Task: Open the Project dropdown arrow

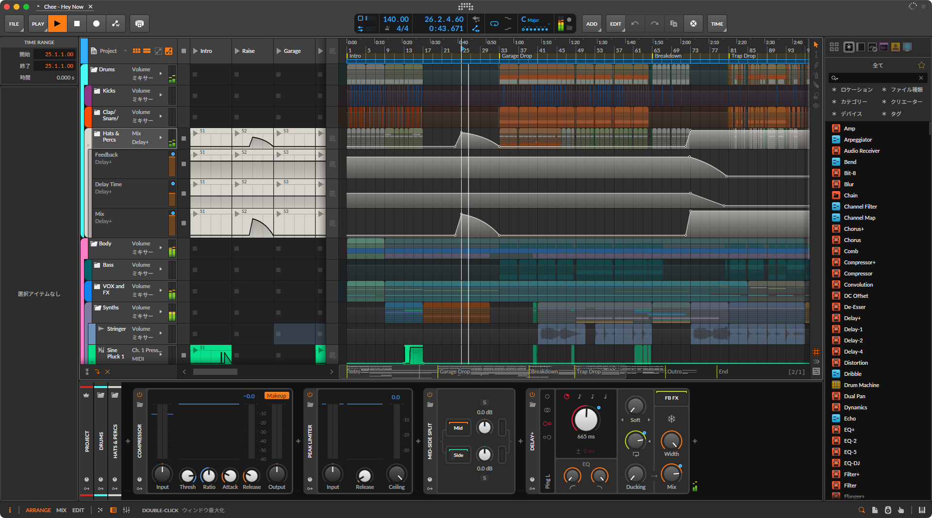Action: [125, 51]
